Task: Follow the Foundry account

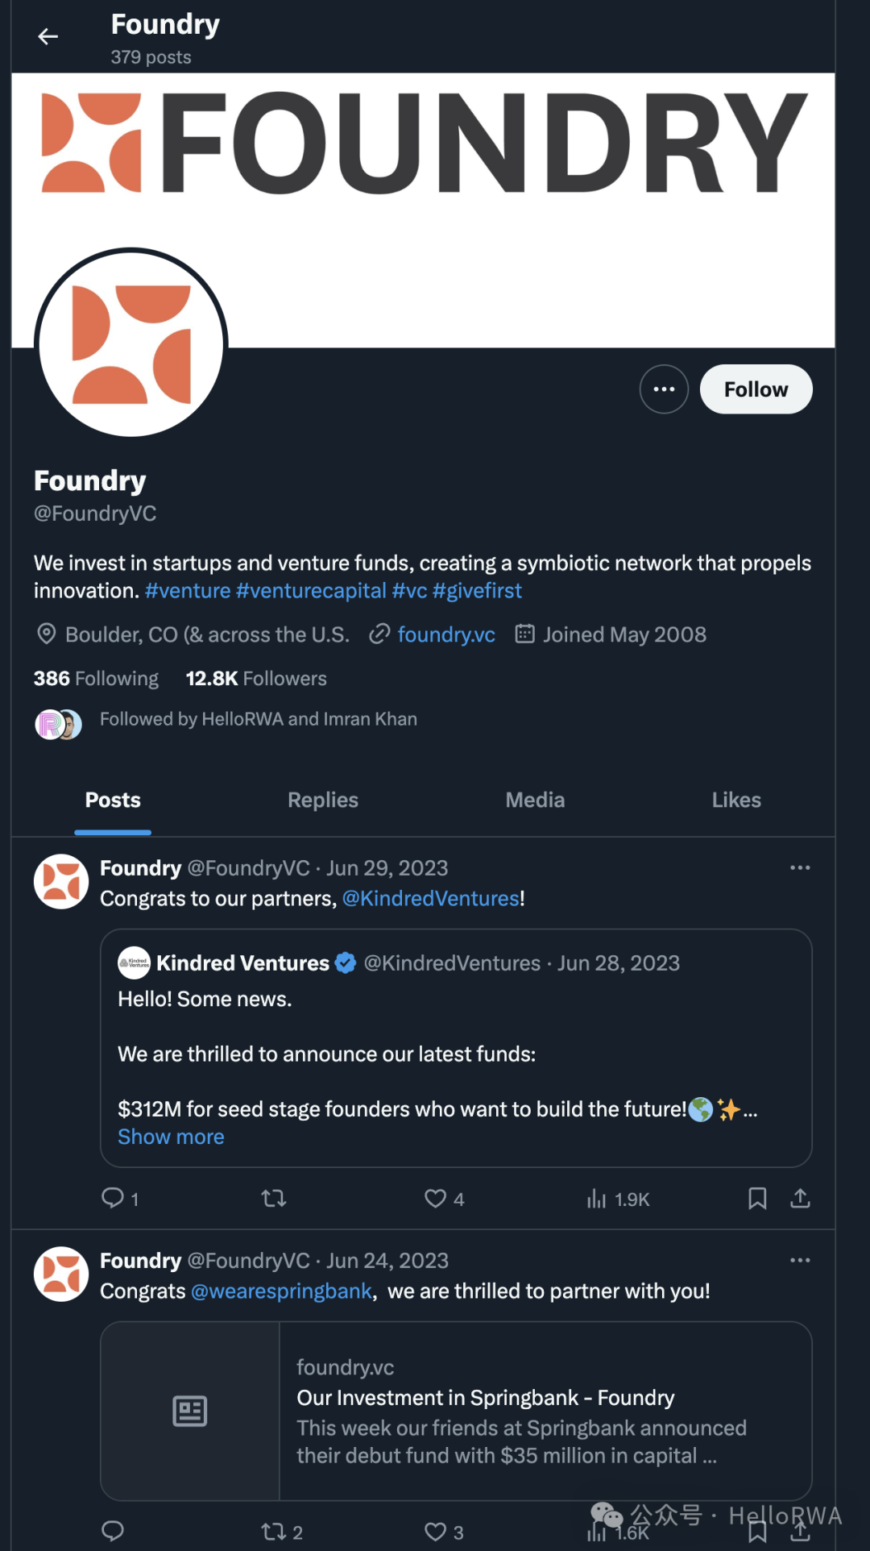Action: coord(756,389)
